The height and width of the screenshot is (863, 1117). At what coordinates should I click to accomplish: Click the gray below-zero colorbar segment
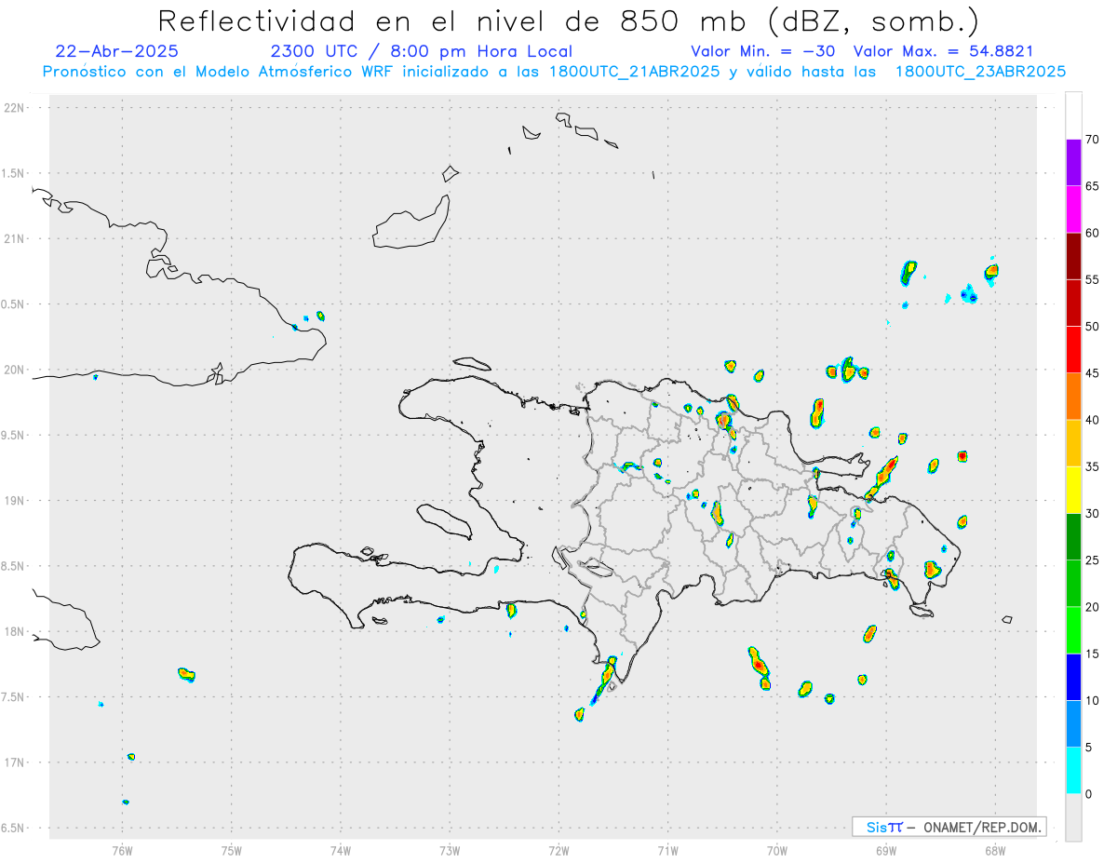coord(1073,817)
